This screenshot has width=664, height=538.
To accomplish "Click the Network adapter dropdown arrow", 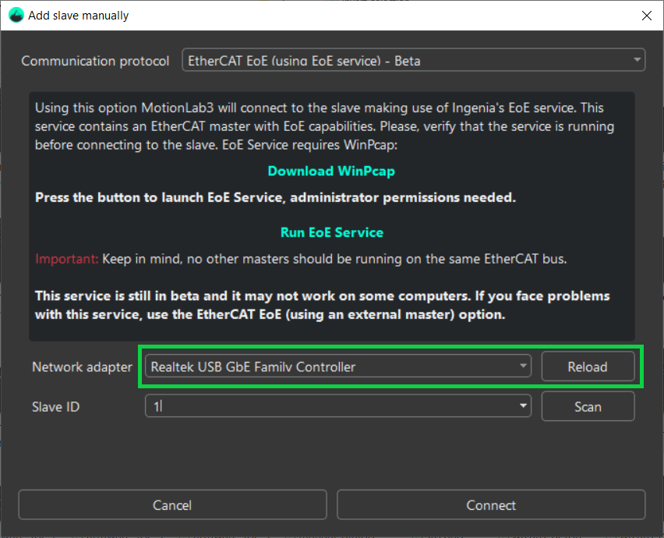I will click(522, 366).
